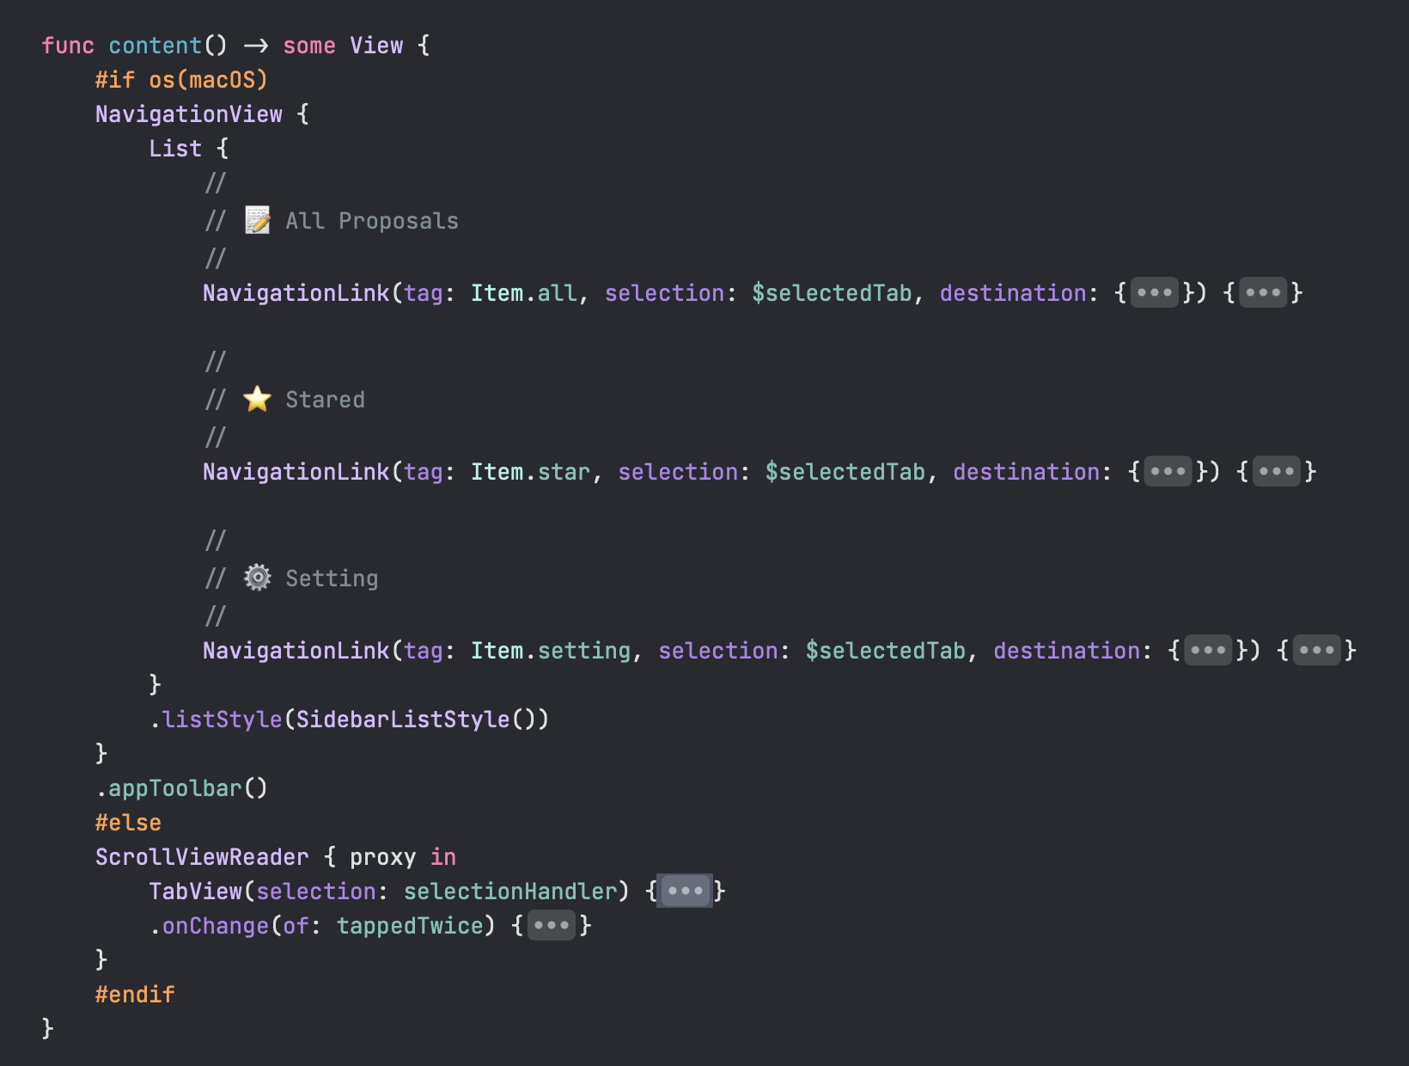Click SidebarListStyle inside listStyle modifier

pos(401,719)
